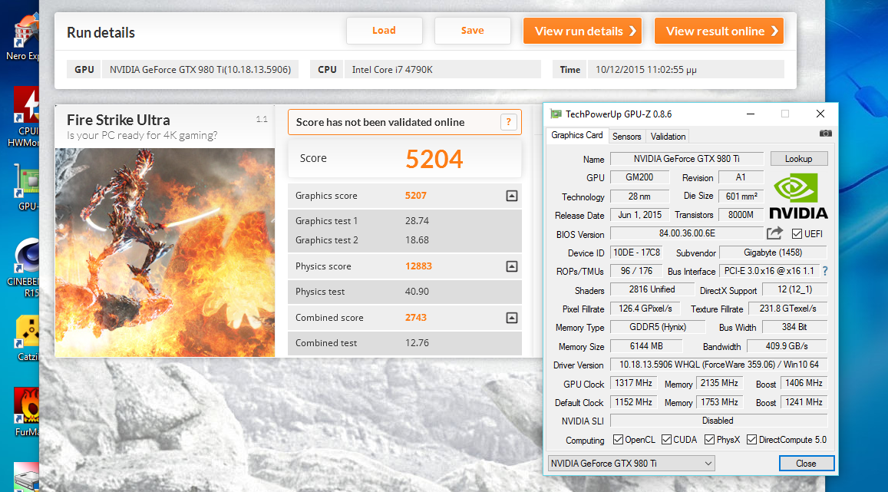Click Graphics test 1 value 28.74
Screen dimensions: 888x492
click(x=417, y=221)
